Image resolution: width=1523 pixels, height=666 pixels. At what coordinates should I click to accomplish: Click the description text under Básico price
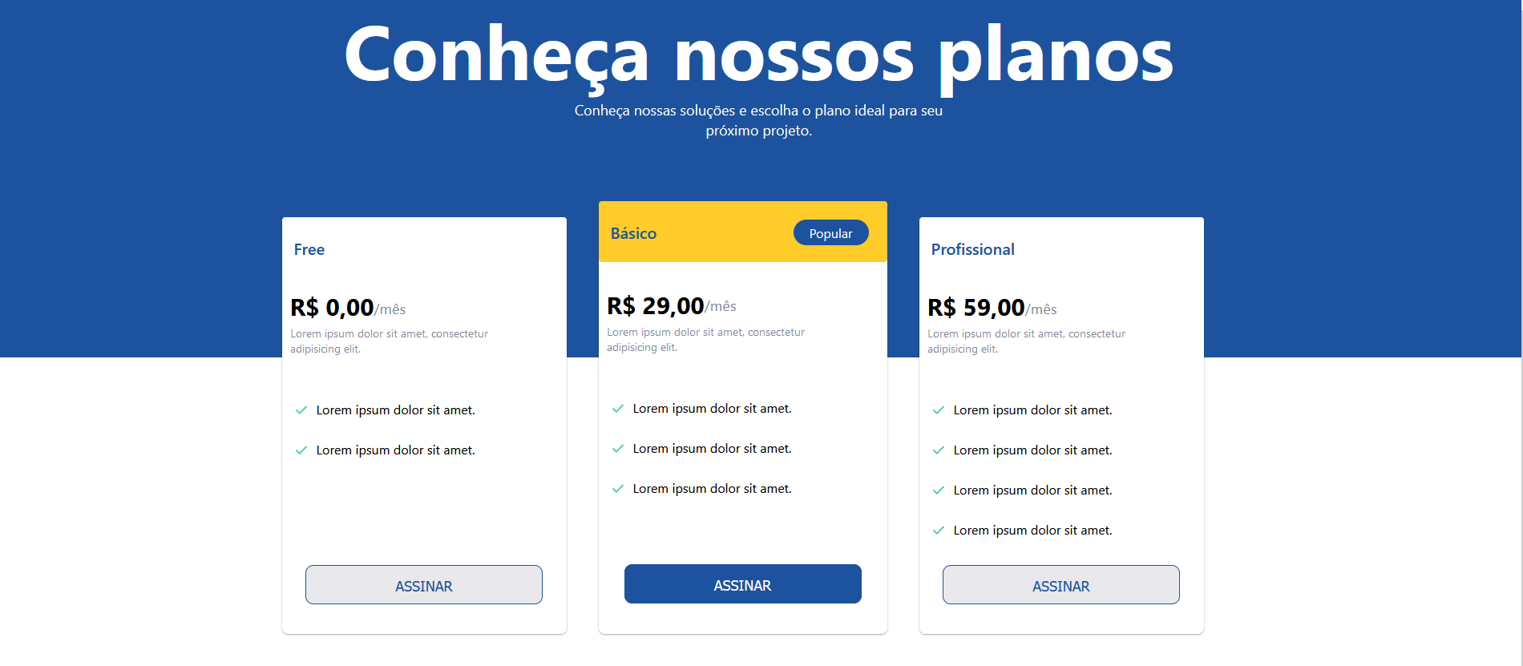click(705, 339)
